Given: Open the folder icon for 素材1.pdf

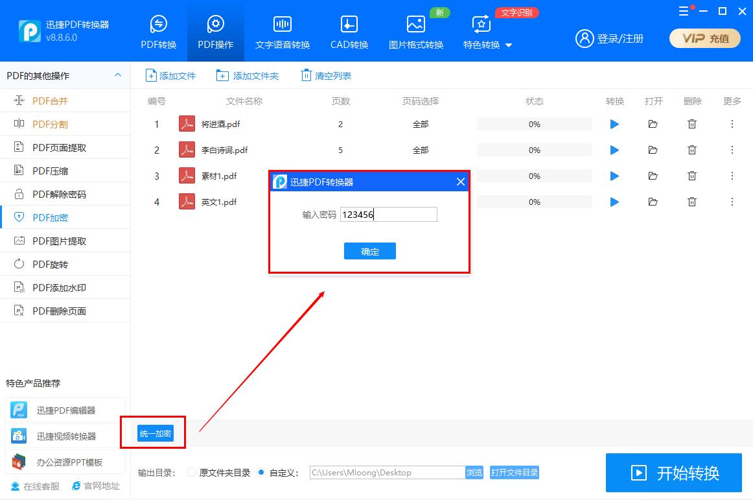Looking at the screenshot, I should pos(653,176).
